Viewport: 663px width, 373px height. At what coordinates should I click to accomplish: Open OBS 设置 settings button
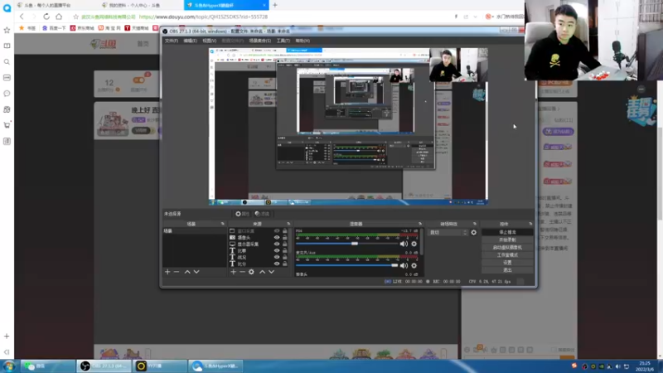pyautogui.click(x=507, y=263)
